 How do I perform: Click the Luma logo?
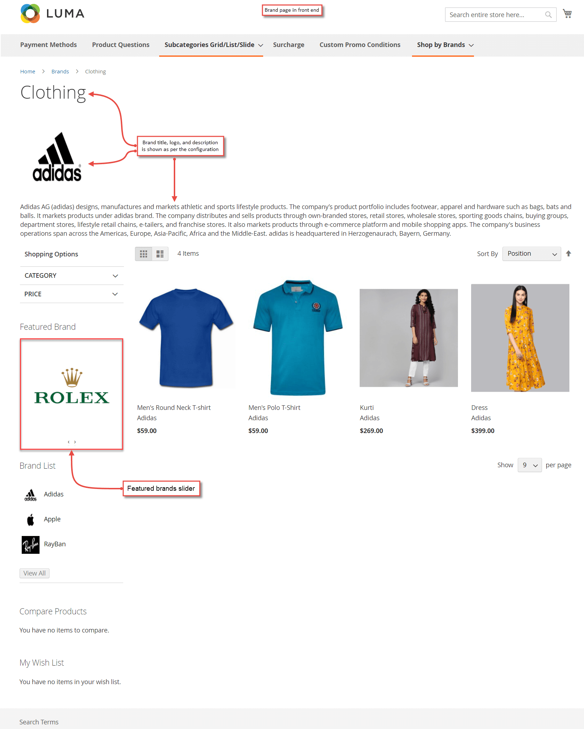point(52,14)
